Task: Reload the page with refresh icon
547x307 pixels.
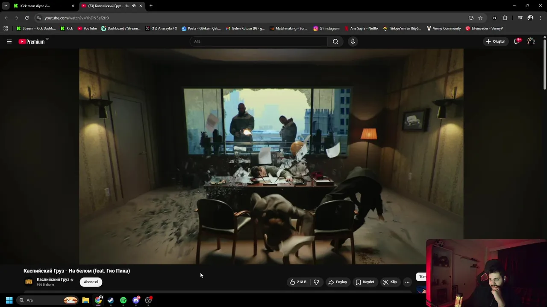Action: pyautogui.click(x=26, y=18)
